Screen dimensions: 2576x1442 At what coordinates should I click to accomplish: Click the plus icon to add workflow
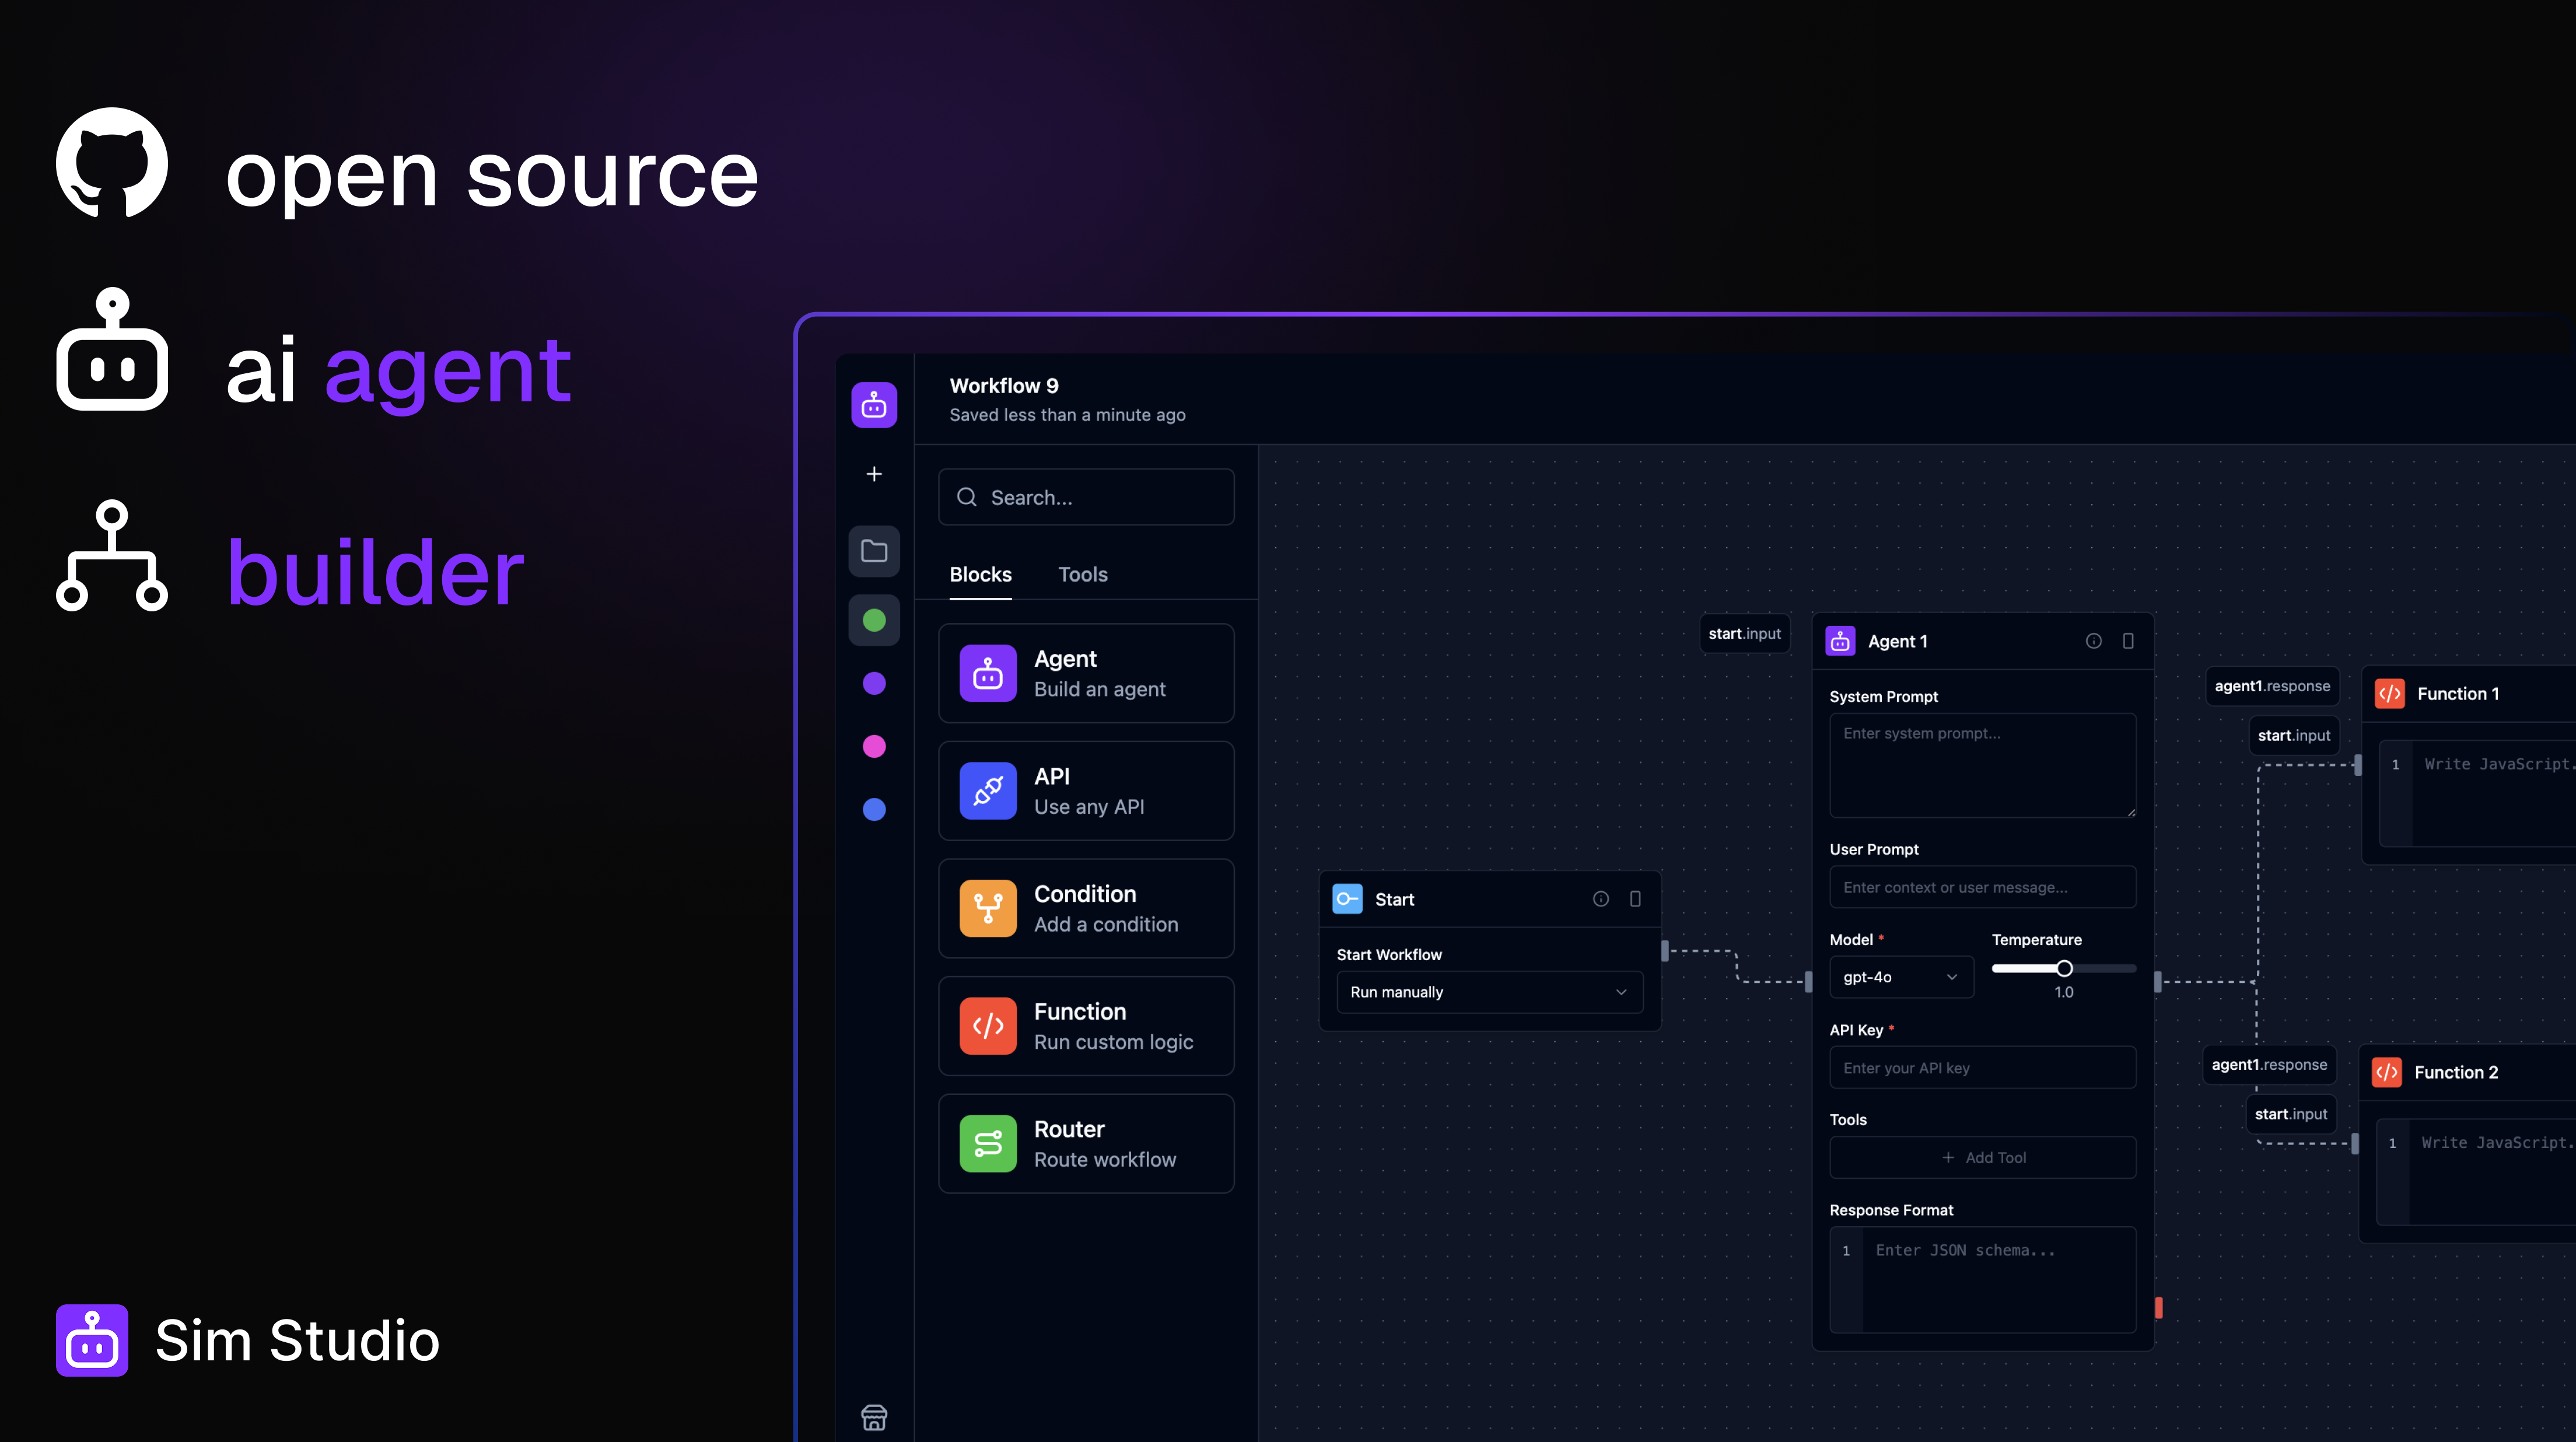point(873,474)
